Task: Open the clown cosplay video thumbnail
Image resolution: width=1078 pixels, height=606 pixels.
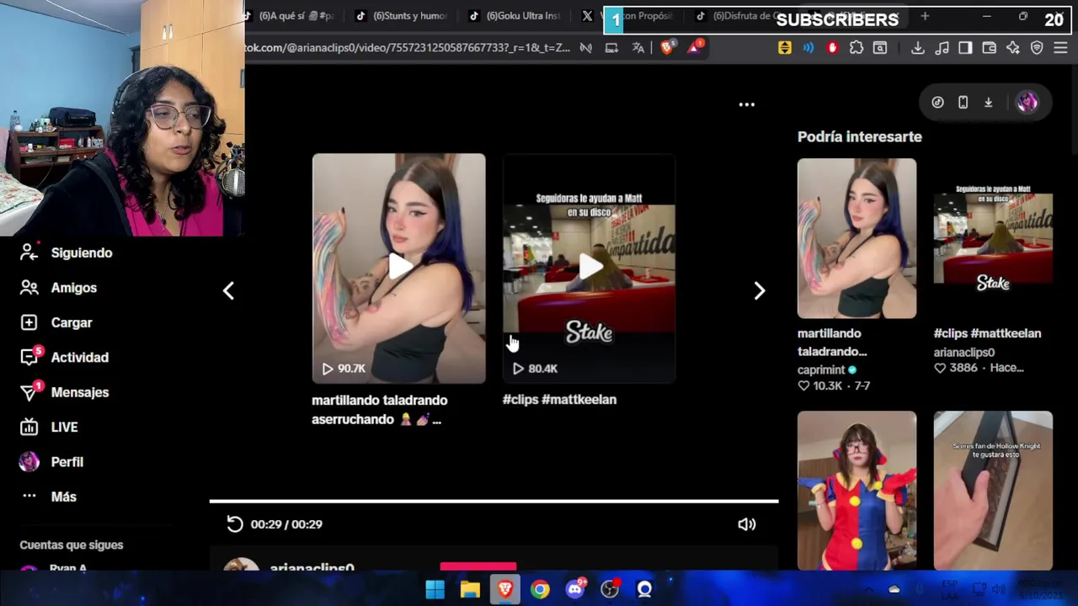Action: pyautogui.click(x=857, y=490)
